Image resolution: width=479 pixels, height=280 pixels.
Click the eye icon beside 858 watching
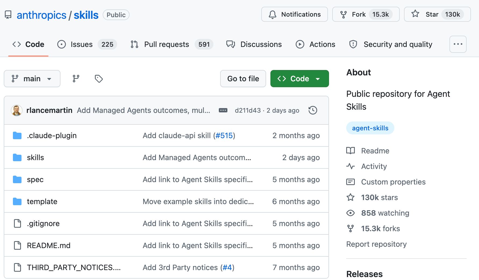tap(351, 213)
